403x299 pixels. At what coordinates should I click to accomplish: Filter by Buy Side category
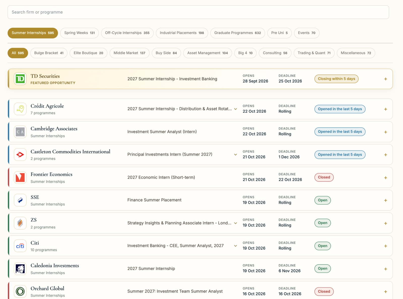166,53
